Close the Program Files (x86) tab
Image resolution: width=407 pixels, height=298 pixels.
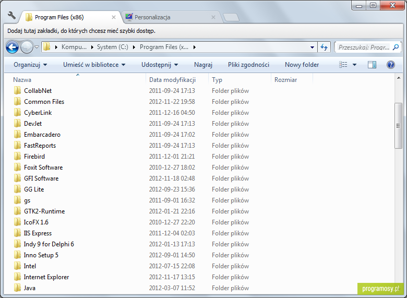[114, 17]
